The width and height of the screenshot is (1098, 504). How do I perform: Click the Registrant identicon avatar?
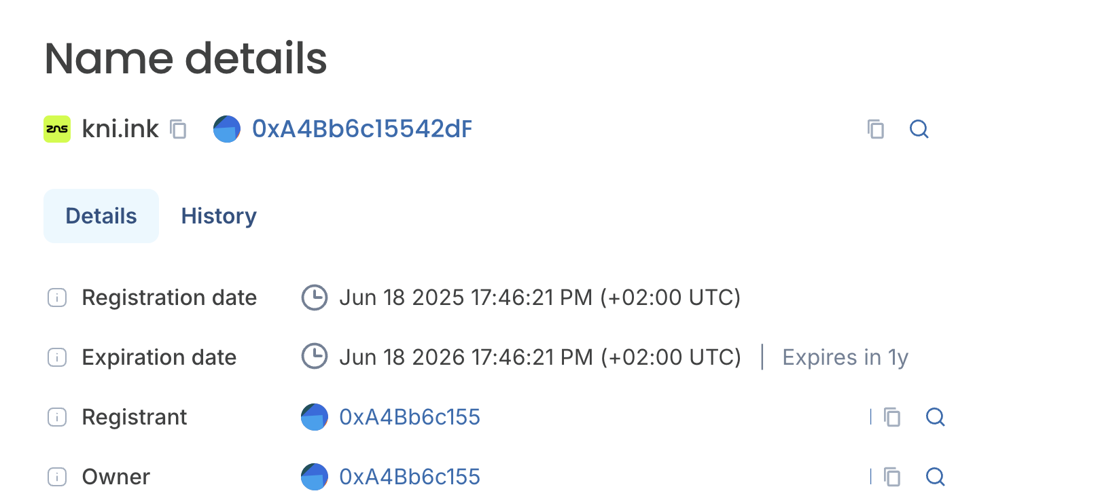click(315, 417)
